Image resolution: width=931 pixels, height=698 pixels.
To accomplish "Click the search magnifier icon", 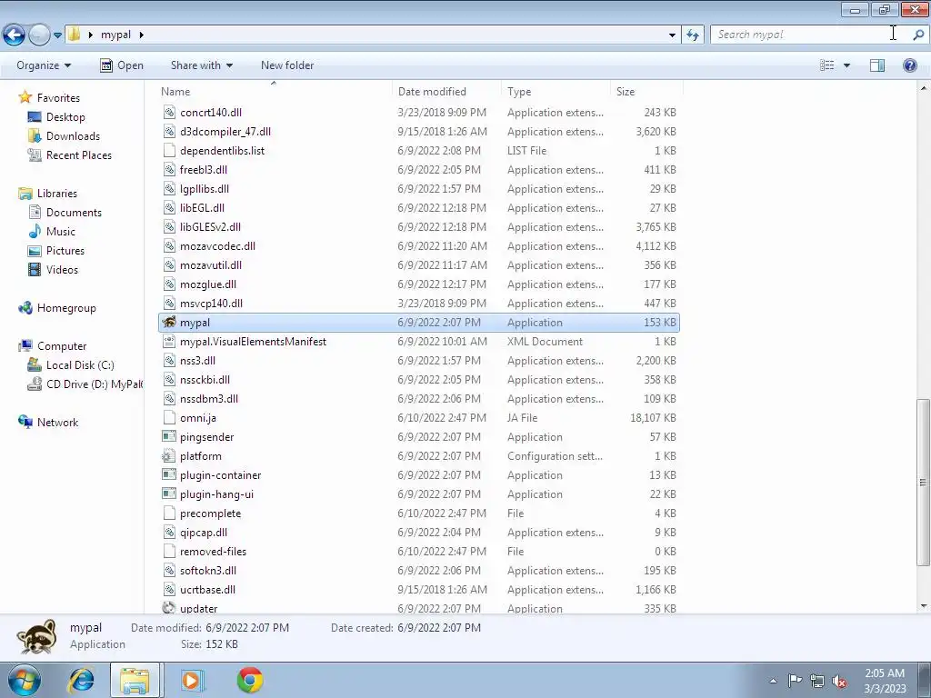I will 918,35.
